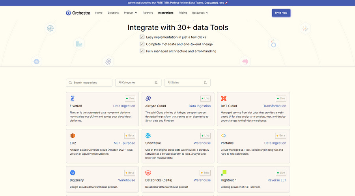Go to the Home menu item
Viewport: 355px width, 196px height.
pos(99,13)
